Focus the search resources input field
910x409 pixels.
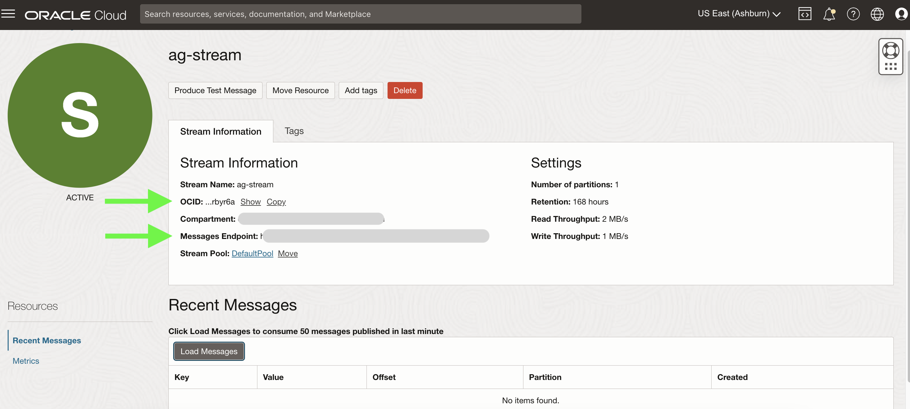coord(360,14)
